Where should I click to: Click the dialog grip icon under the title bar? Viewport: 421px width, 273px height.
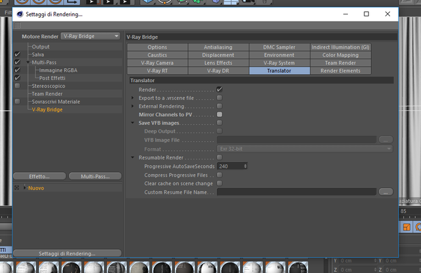(18, 26)
